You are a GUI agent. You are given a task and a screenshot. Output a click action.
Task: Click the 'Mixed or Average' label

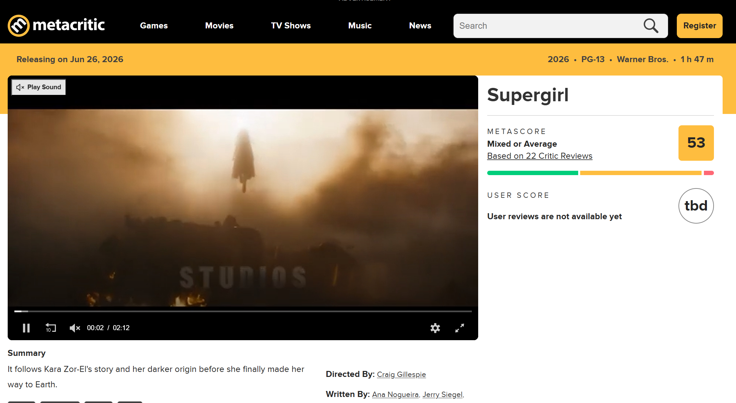point(522,144)
